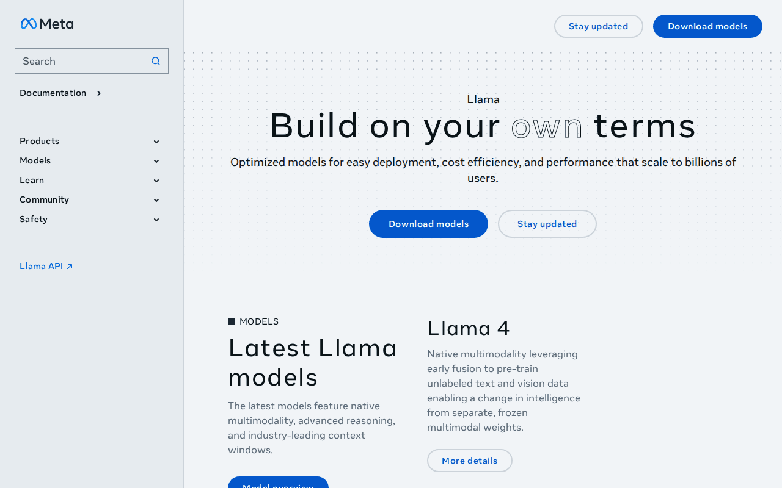Open the Products sidebar menu
782x488 pixels.
tap(92, 141)
